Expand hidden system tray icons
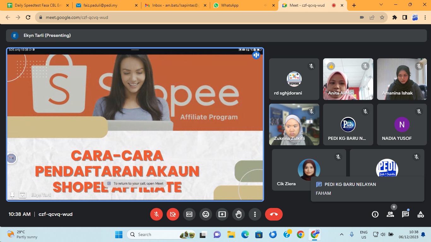Viewport: 431px width, 242px height. pyautogui.click(x=341, y=234)
